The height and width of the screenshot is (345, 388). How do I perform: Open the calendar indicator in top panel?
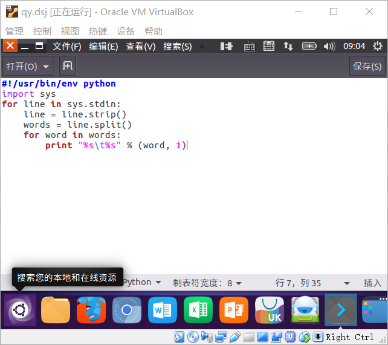coord(269,46)
